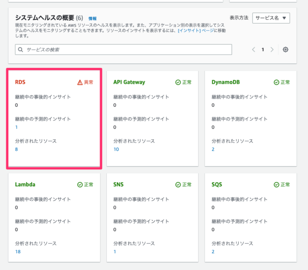Click DynamoDB healthy checkmark icon
Image resolution: width=308 pixels, height=270 pixels.
(x=276, y=82)
